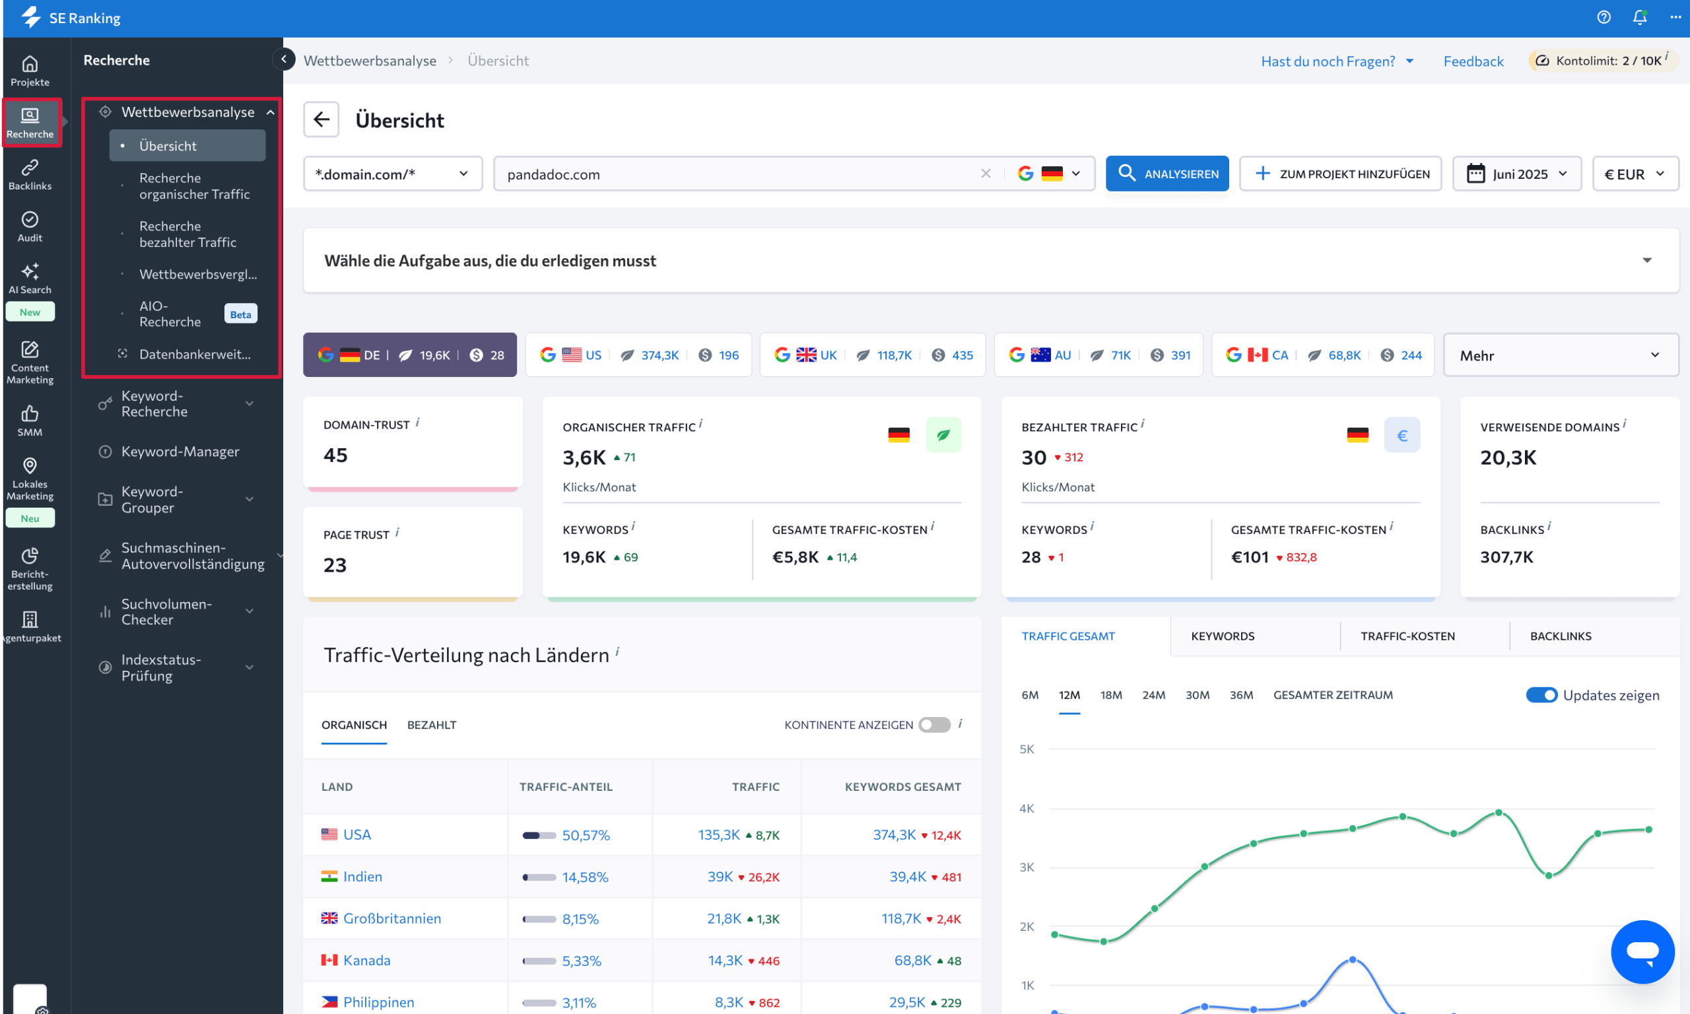Click the Analysieren button
This screenshot has width=1690, height=1014.
[x=1166, y=174]
